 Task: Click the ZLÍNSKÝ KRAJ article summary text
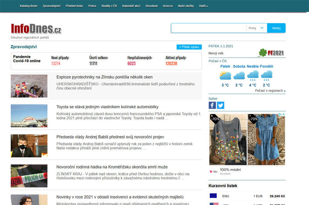123,176
